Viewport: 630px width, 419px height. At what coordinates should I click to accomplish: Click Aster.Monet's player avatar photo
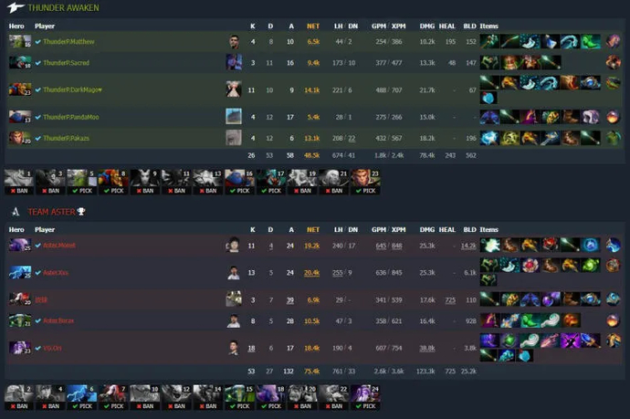(234, 245)
